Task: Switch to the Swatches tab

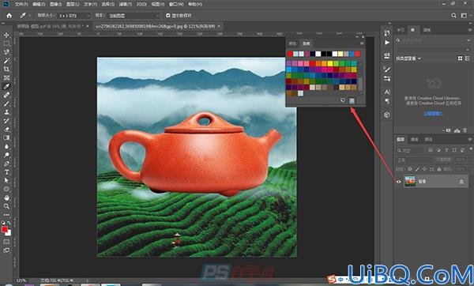Action: tap(307, 43)
